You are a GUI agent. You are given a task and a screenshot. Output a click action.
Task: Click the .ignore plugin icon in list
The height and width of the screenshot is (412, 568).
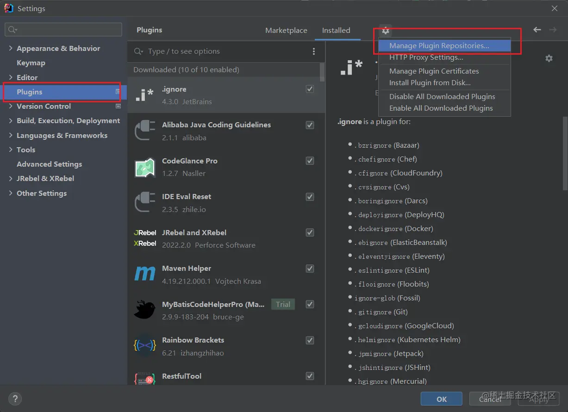(144, 95)
